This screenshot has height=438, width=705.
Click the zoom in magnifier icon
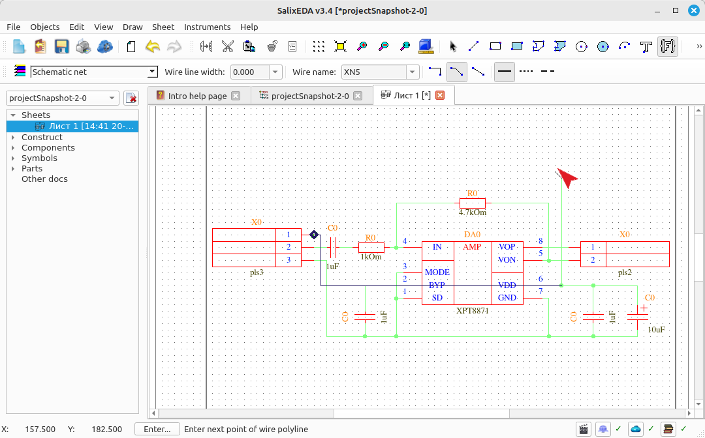[x=362, y=46]
